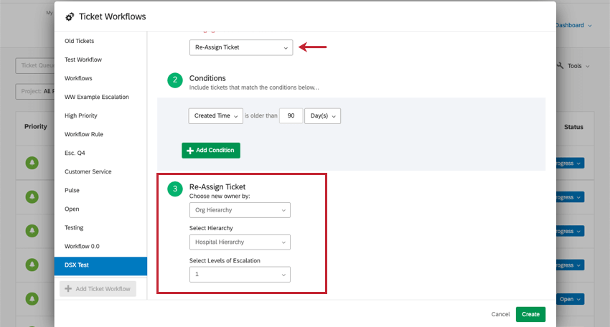Click the Cancel link
610x327 pixels.
tap(500, 314)
